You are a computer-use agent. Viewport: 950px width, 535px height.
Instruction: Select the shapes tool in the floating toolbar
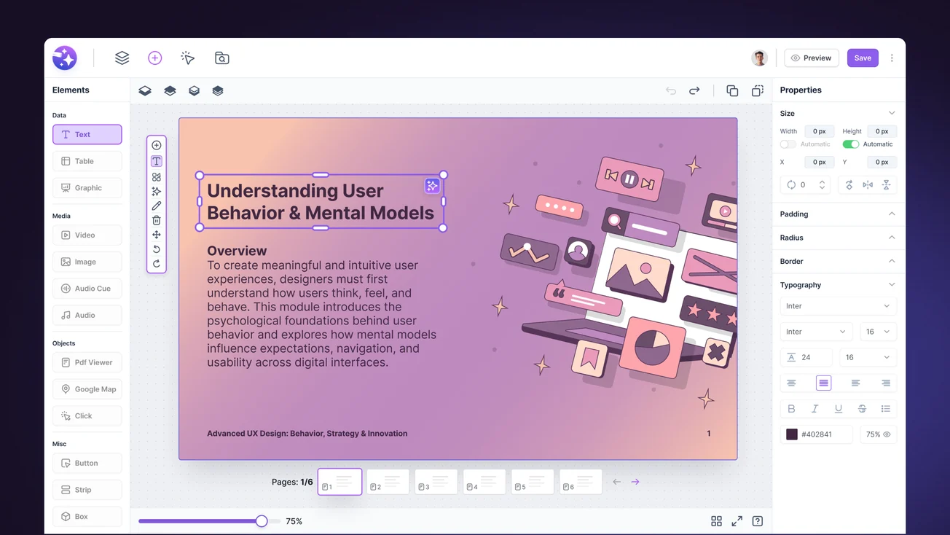tap(157, 177)
